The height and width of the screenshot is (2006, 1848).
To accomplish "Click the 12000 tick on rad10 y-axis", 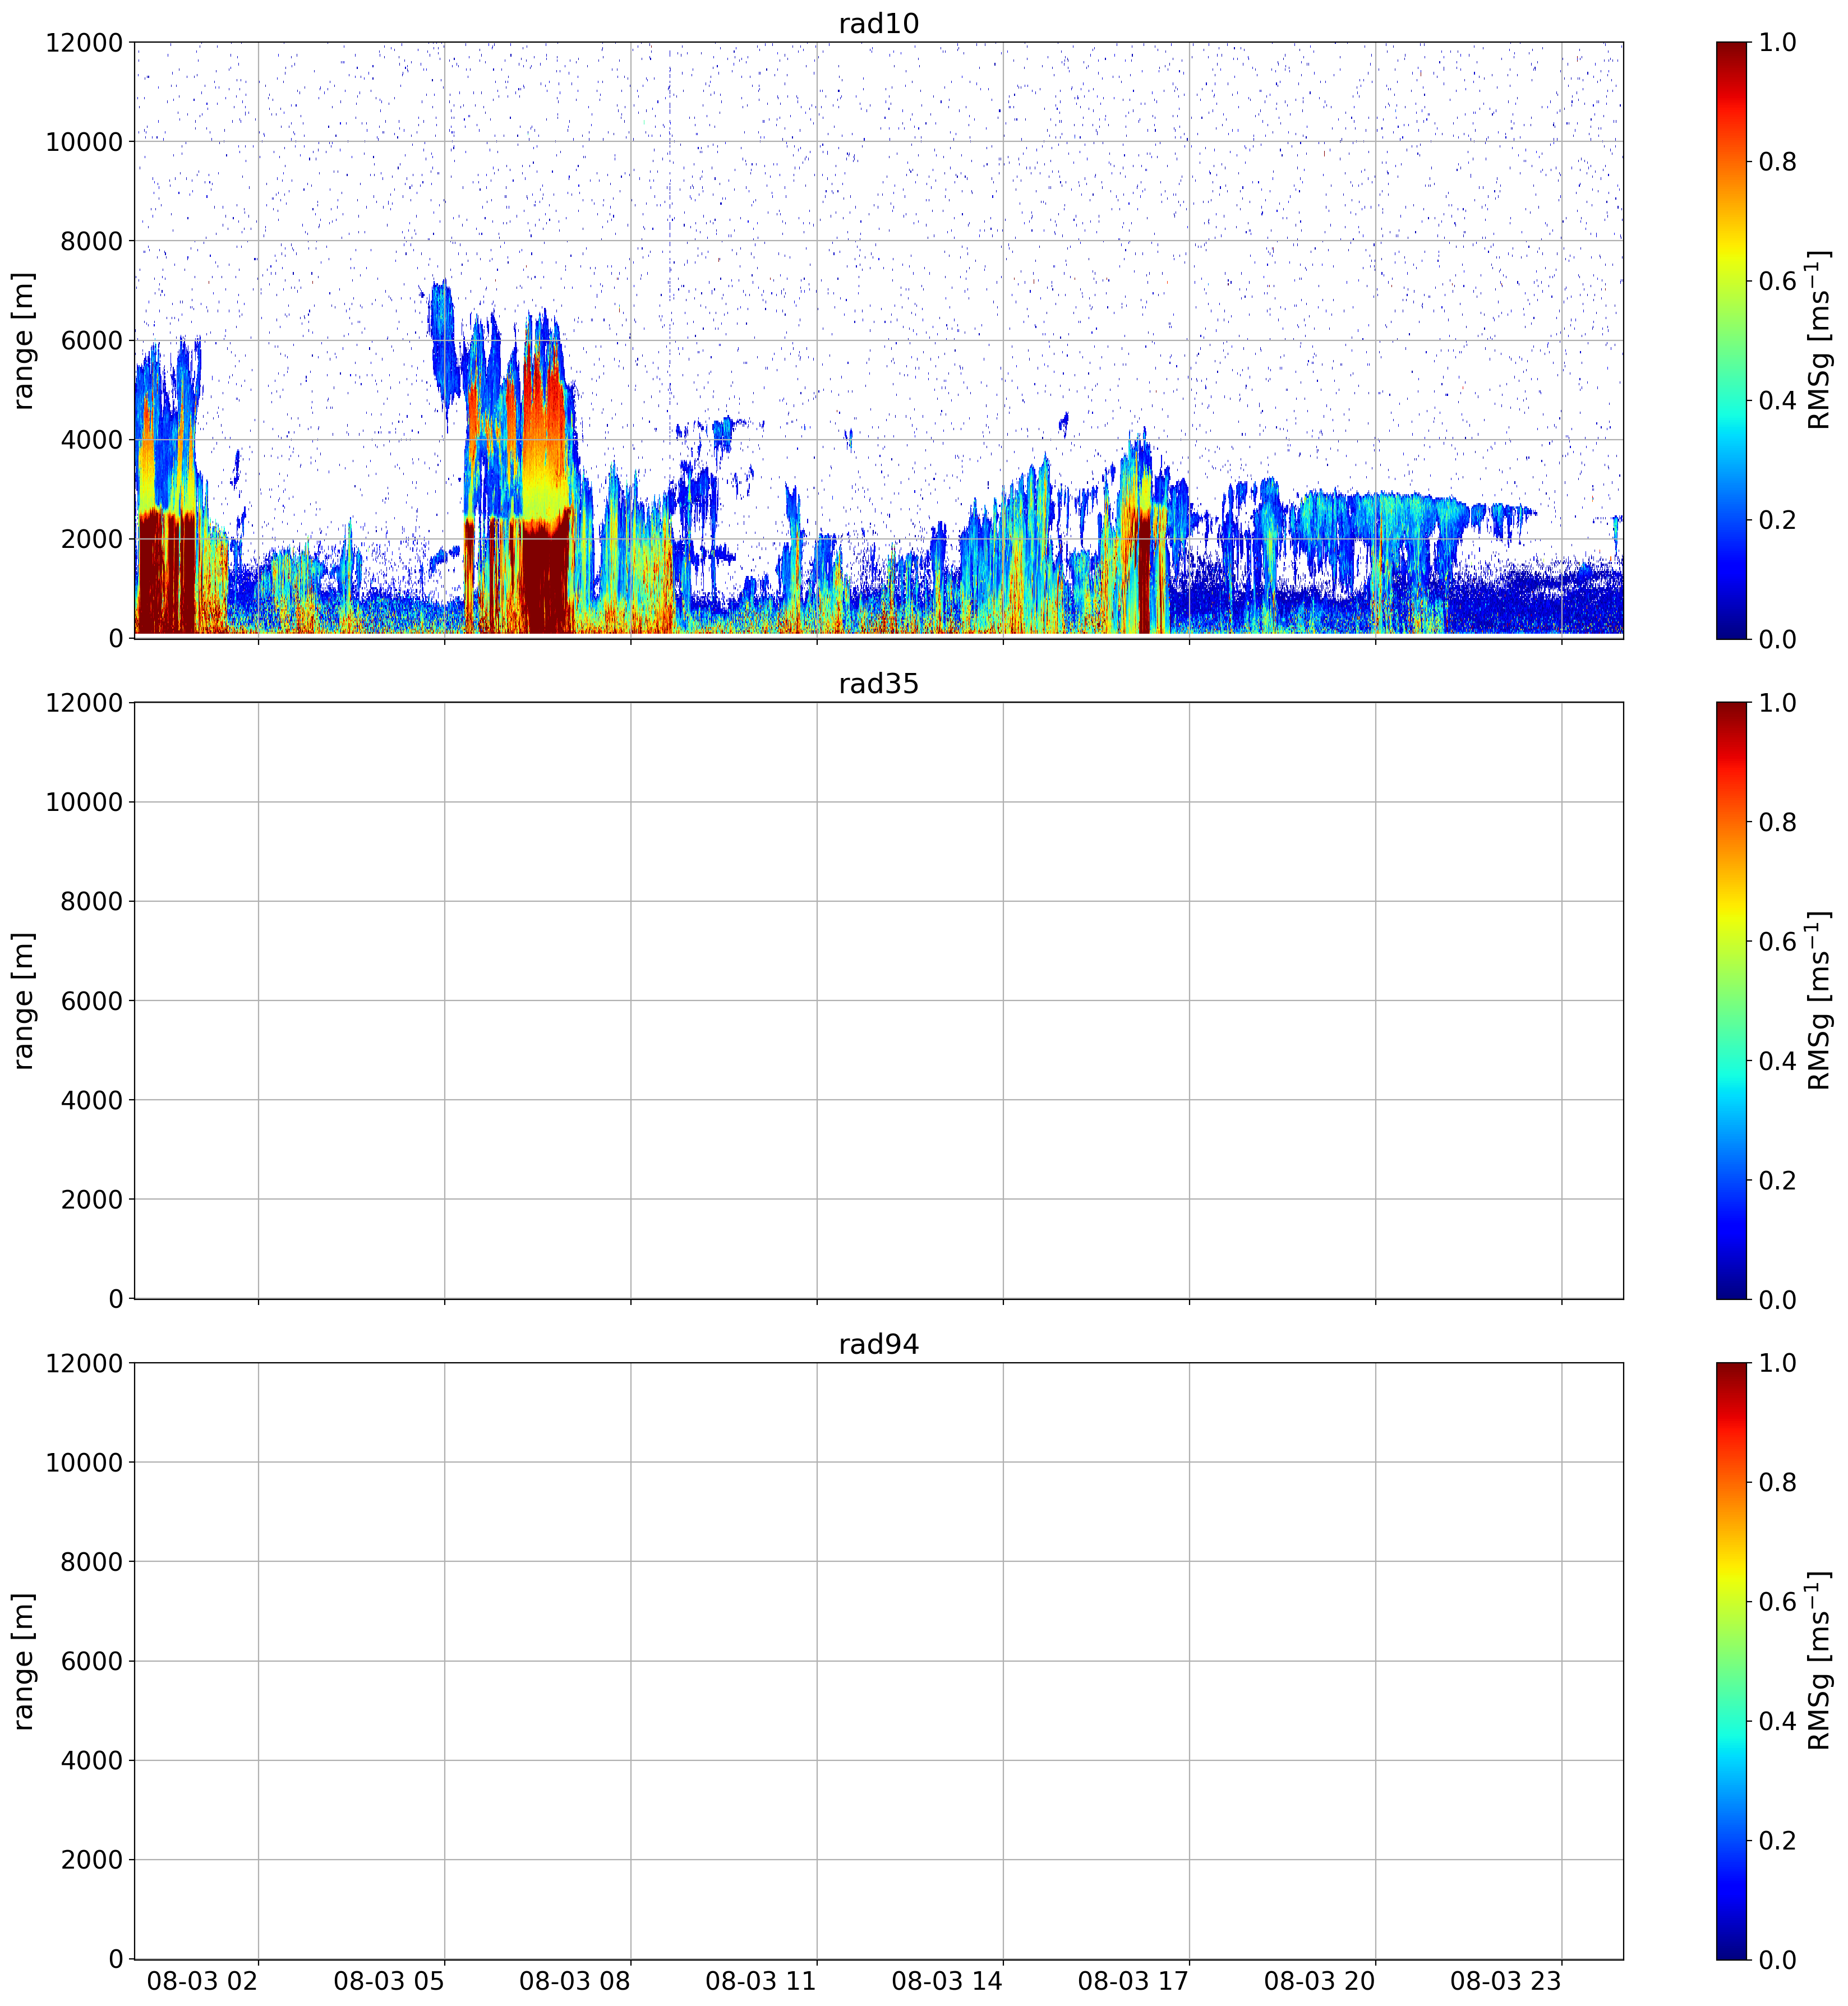I will [x=84, y=42].
